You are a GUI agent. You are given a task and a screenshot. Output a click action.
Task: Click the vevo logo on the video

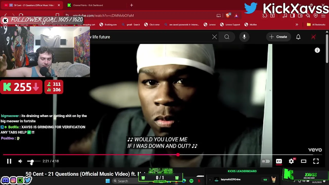(x=315, y=150)
